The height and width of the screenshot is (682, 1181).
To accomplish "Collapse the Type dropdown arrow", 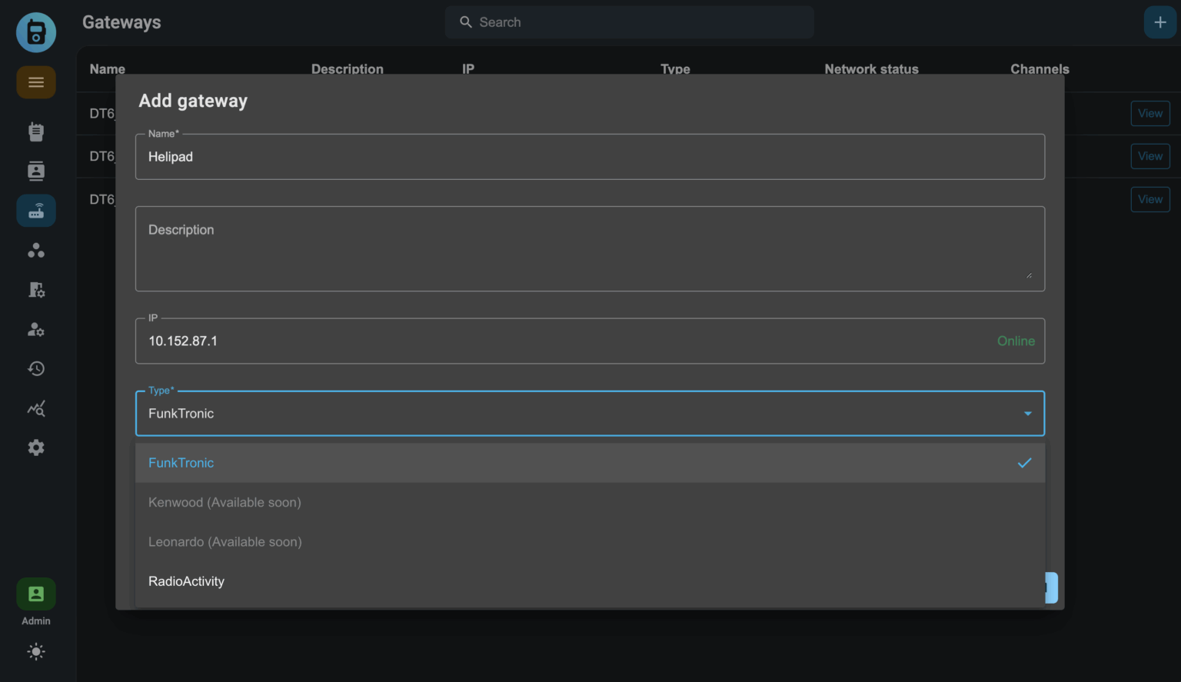I will click(1027, 414).
